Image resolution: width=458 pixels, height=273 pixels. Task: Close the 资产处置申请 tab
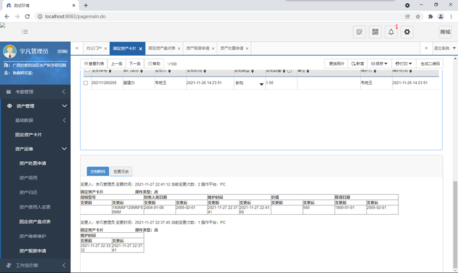pyautogui.click(x=247, y=48)
